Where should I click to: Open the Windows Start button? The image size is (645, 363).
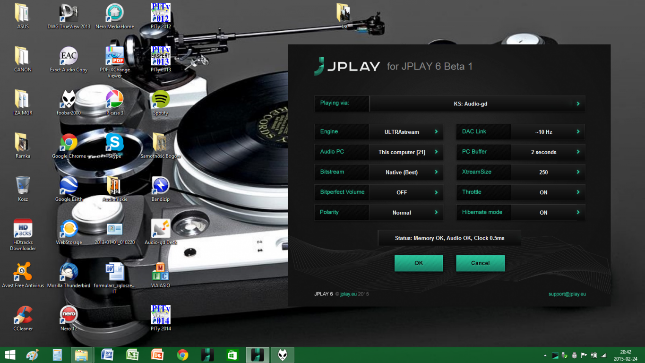point(9,355)
